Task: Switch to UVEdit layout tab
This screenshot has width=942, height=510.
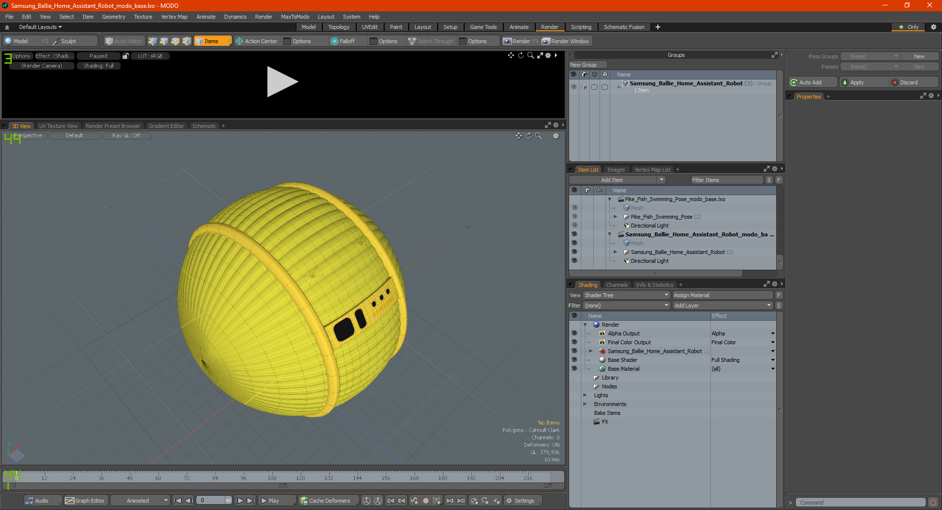Action: 369,27
